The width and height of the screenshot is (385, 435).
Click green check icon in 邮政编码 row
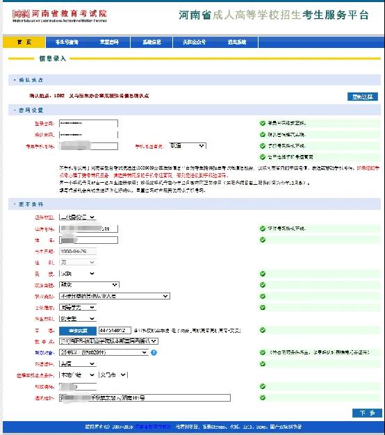point(263,386)
